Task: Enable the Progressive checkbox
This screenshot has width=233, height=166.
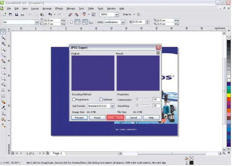Action: click(74, 99)
